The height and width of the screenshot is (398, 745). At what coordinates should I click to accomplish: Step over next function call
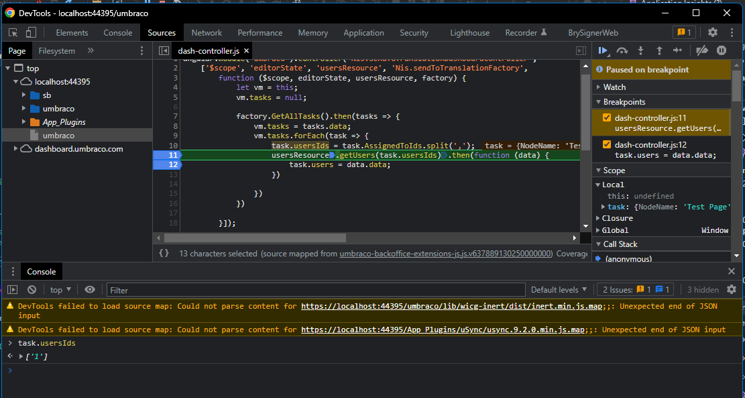[622, 50]
